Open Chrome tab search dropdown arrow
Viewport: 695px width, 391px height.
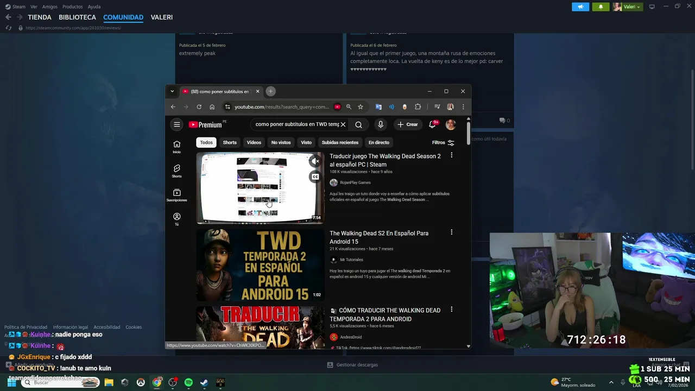point(172,91)
